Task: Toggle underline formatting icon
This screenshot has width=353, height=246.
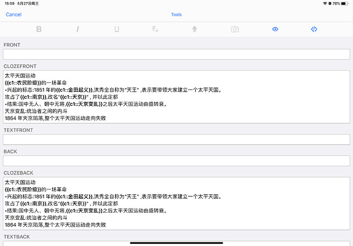Action: pyautogui.click(x=117, y=29)
